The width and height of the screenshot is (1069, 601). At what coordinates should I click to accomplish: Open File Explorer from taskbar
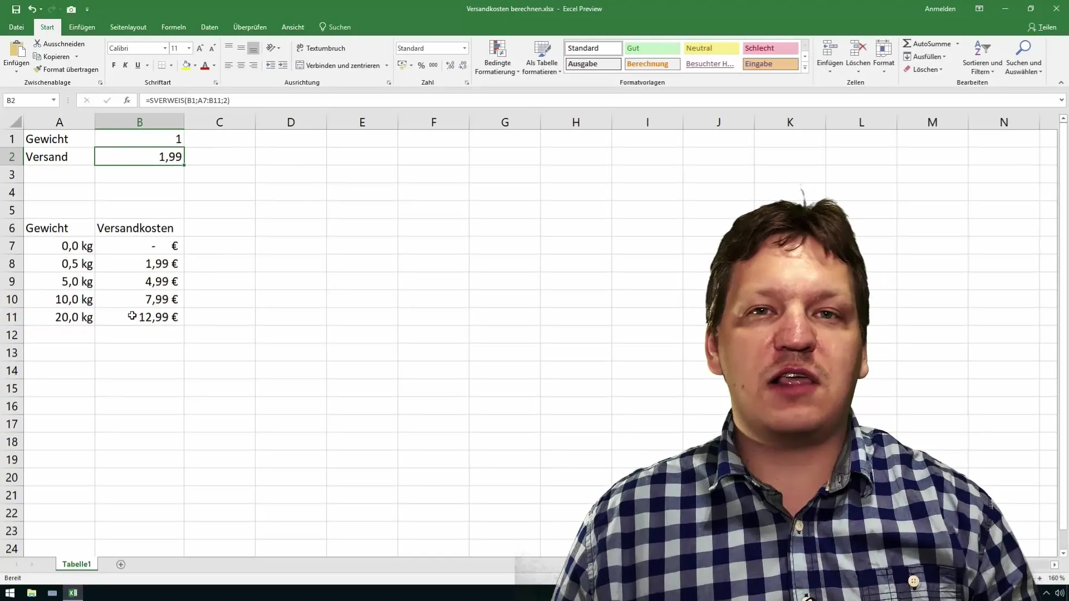point(32,593)
